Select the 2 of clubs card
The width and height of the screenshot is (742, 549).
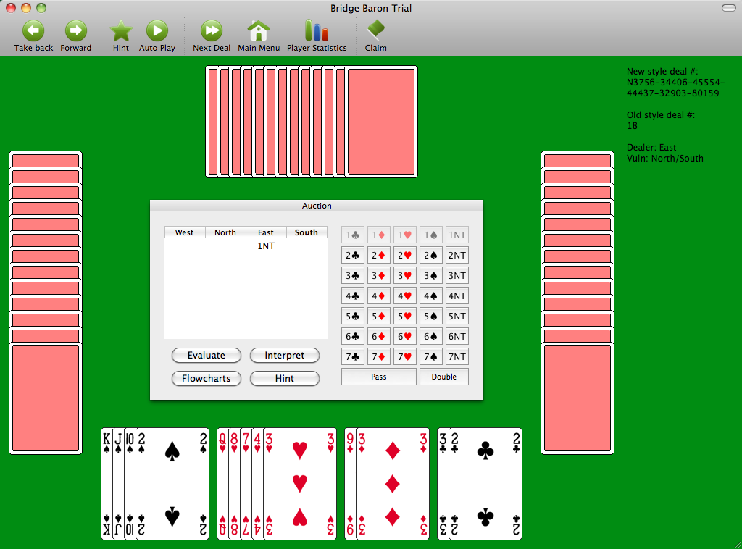click(485, 484)
